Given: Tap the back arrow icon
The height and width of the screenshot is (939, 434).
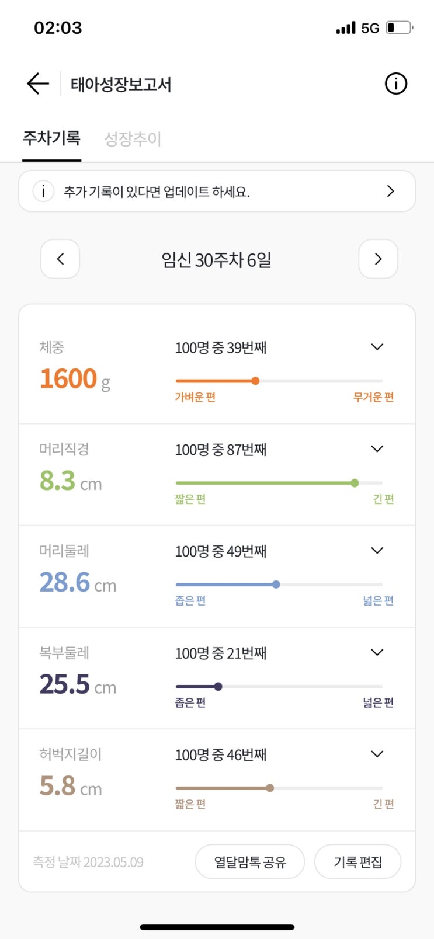Looking at the screenshot, I should click(38, 84).
